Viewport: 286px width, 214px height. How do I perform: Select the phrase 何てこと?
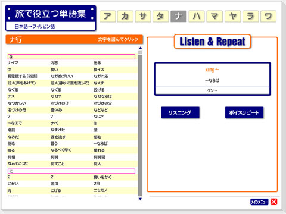pyautogui.click(x=58, y=164)
